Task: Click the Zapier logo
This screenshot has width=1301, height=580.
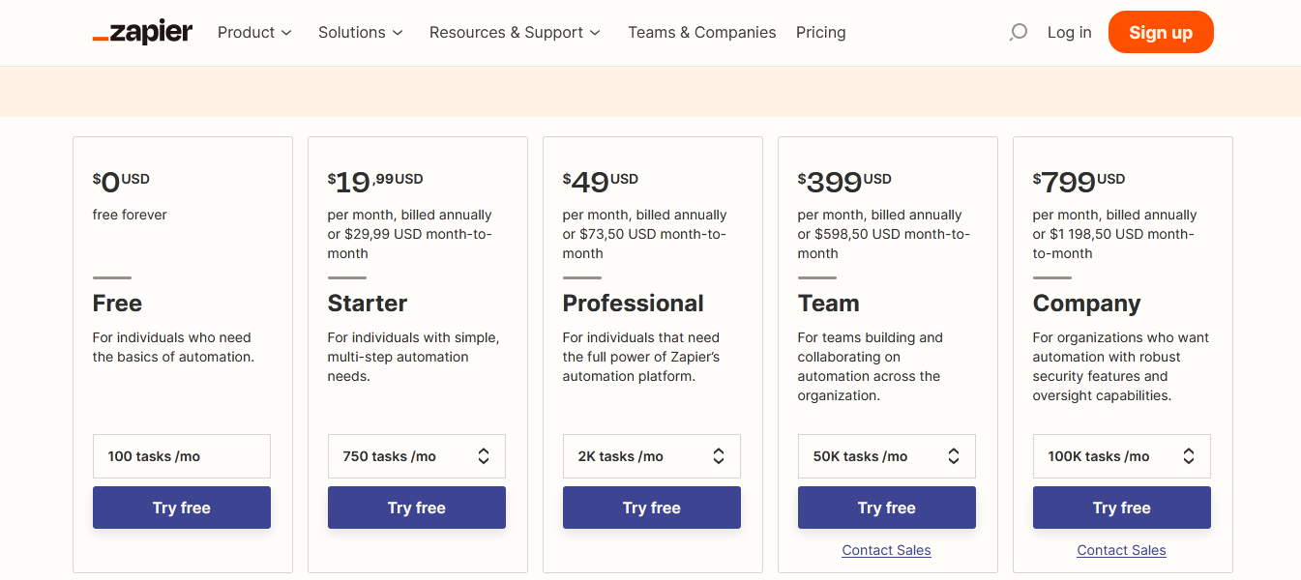Action: [142, 32]
